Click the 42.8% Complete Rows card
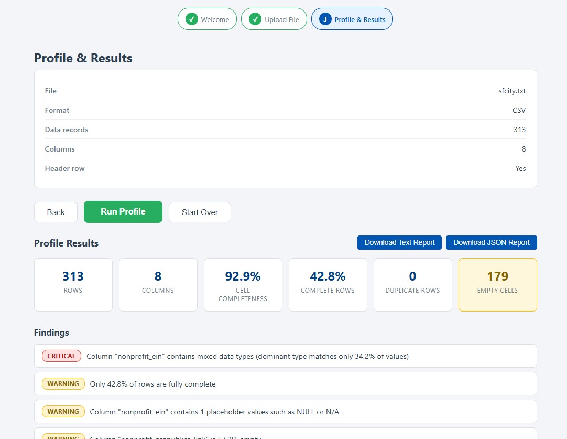Viewport: 567px width, 439px height. (328, 284)
